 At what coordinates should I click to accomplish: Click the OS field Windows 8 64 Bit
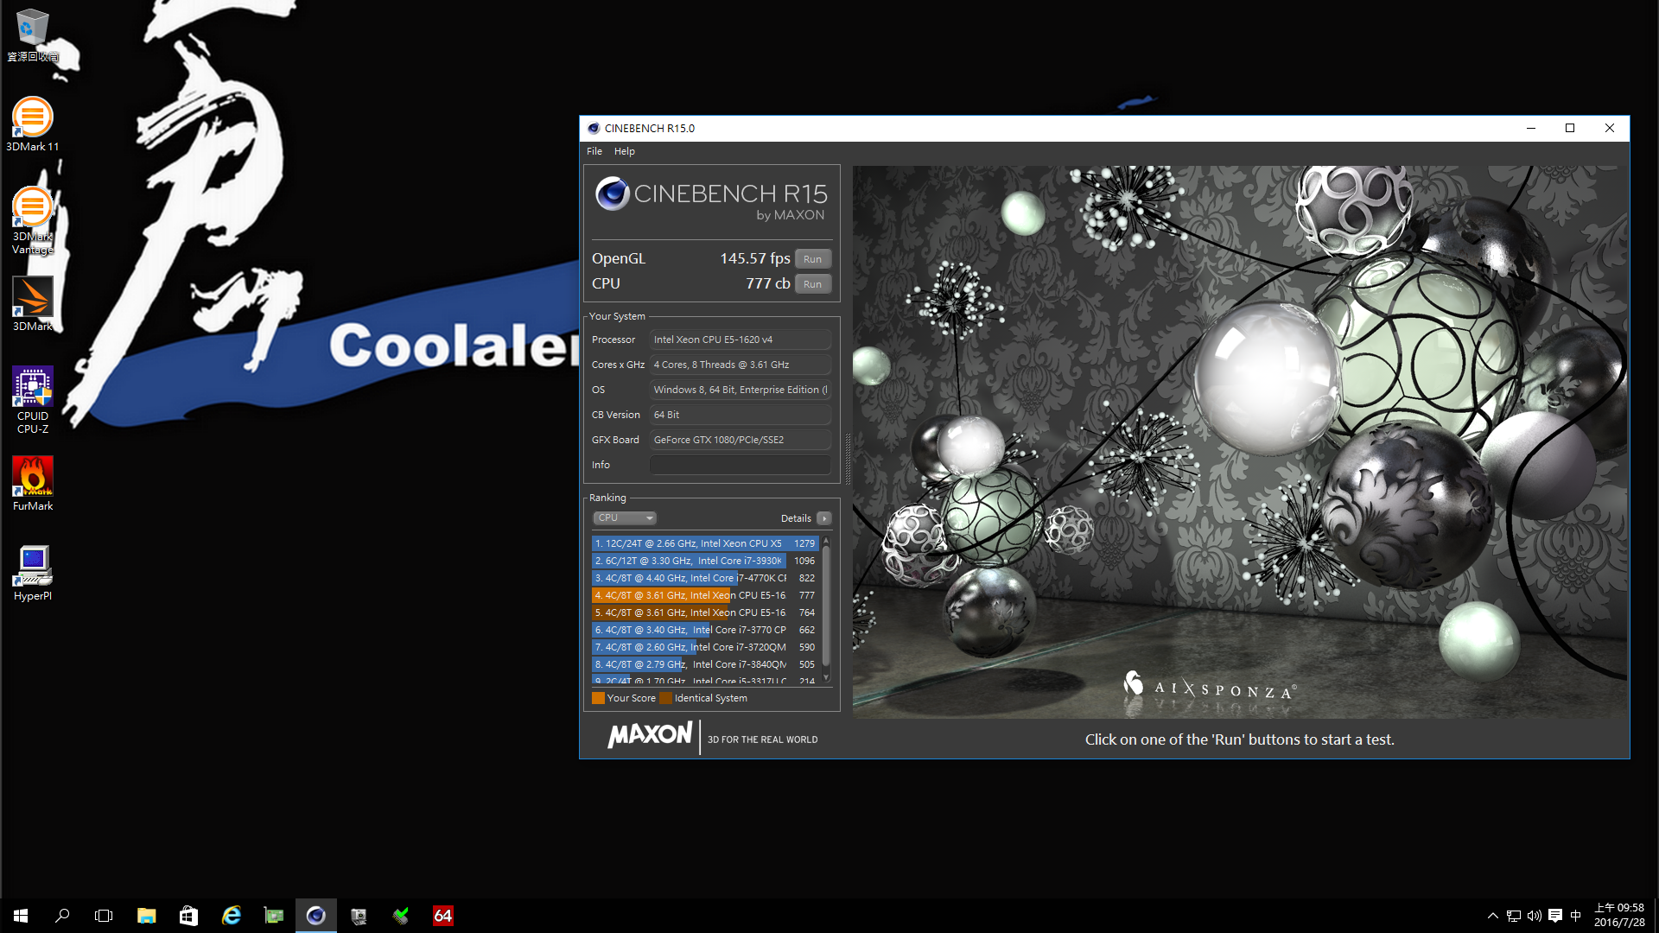click(741, 390)
